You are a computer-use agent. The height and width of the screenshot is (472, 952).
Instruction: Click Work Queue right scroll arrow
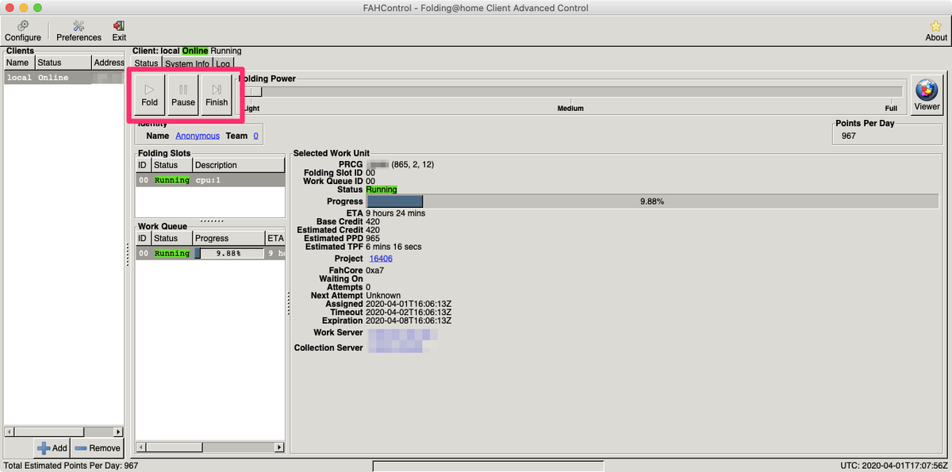pos(278,448)
